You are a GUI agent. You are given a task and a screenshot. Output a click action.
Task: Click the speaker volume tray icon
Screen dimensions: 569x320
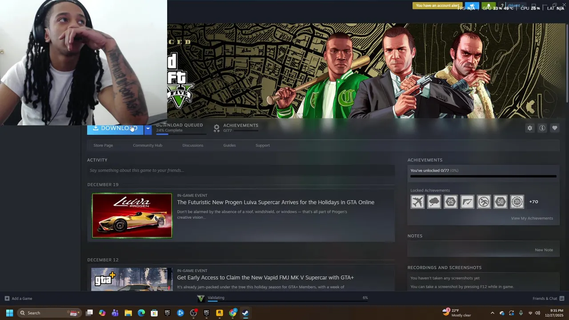(x=537, y=313)
